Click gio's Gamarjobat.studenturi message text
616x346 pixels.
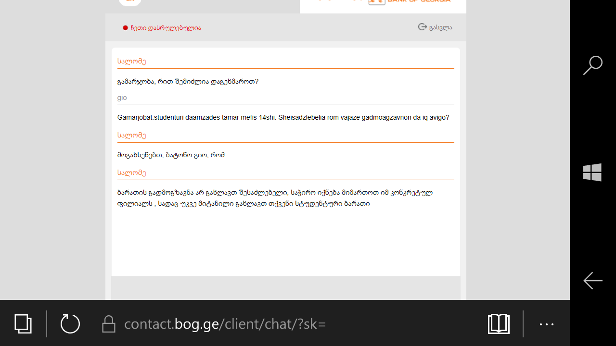(x=283, y=117)
